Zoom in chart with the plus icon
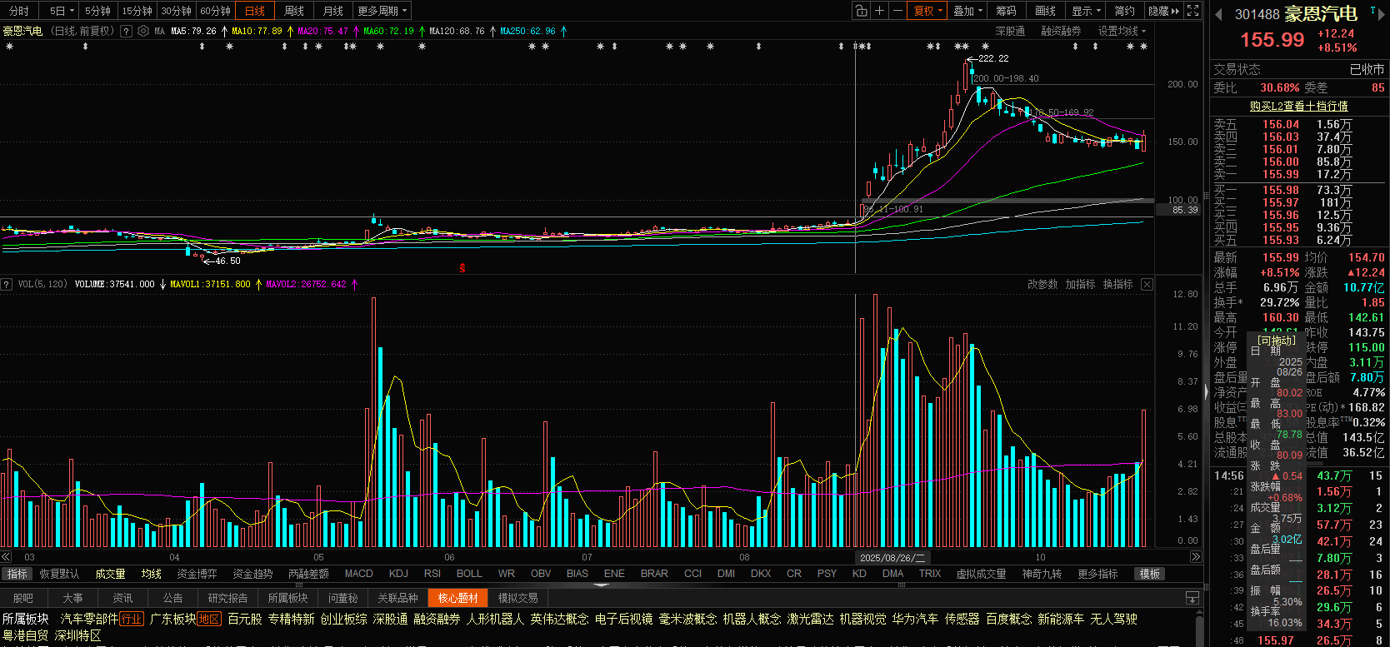1390x647 pixels. [x=879, y=11]
